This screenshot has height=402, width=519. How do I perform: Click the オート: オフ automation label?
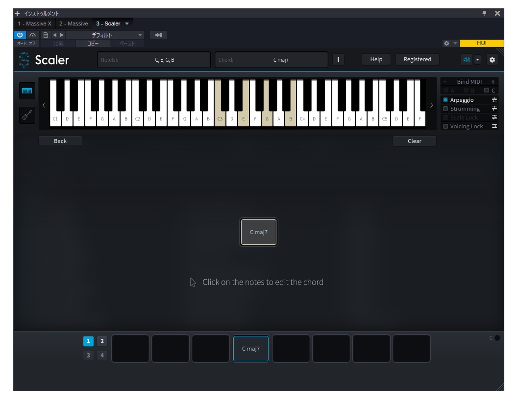pyautogui.click(x=26, y=44)
